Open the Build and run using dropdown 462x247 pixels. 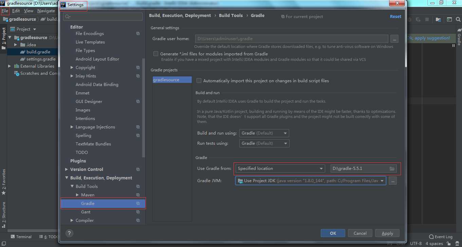(264, 133)
